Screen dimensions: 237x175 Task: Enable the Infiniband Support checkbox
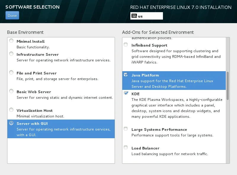(126, 45)
